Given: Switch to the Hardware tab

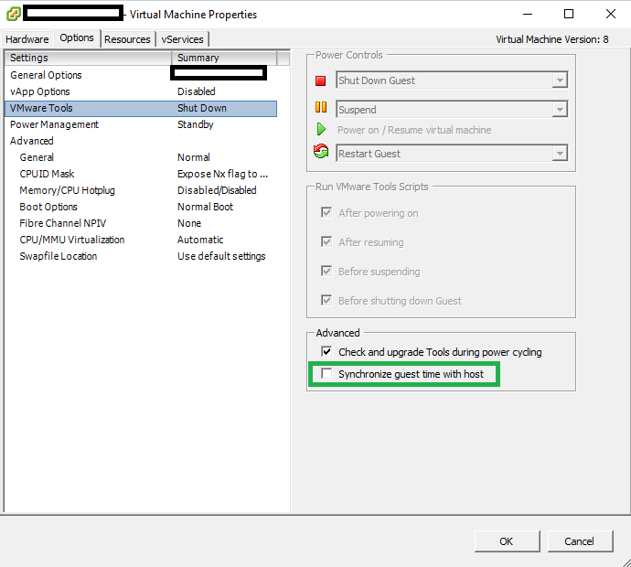Looking at the screenshot, I should 27,39.
